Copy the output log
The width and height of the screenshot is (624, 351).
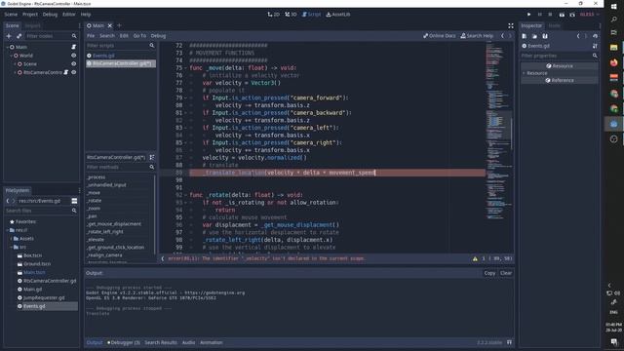tap(489, 273)
